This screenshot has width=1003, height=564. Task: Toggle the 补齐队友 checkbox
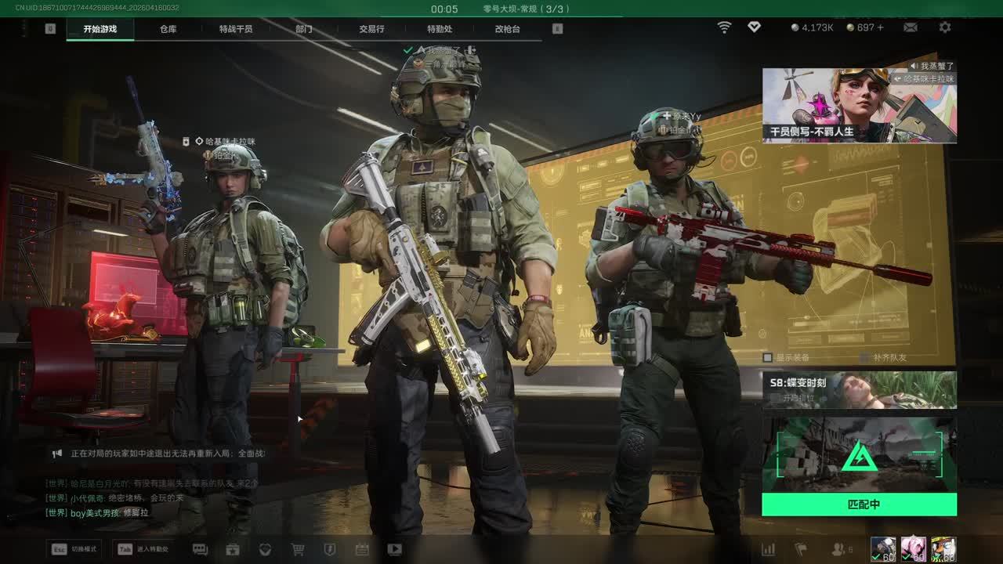pyautogui.click(x=864, y=358)
